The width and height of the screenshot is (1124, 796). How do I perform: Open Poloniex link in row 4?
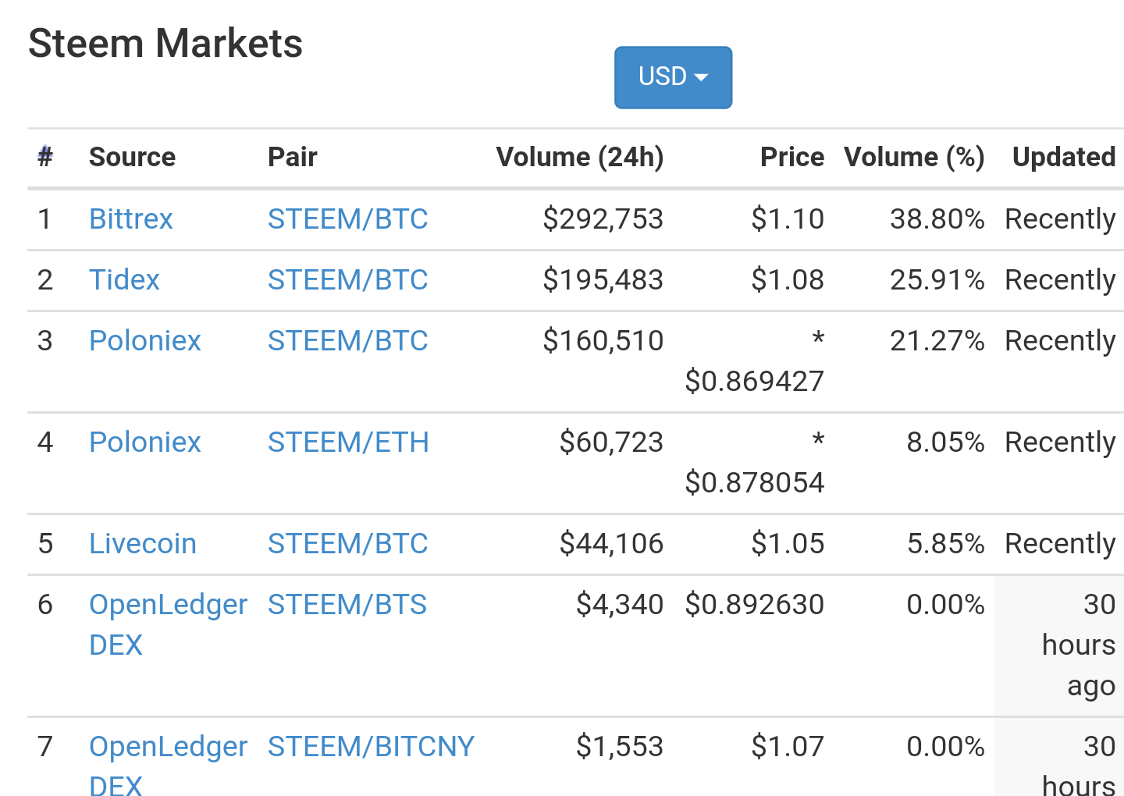144,442
